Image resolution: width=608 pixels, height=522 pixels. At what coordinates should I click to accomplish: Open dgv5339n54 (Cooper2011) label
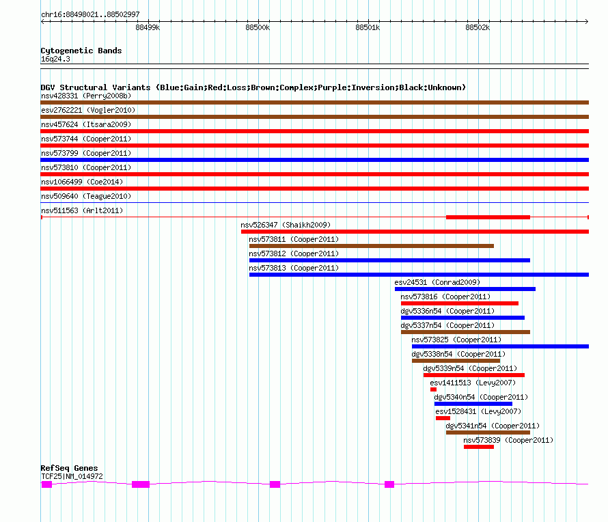pos(470,368)
